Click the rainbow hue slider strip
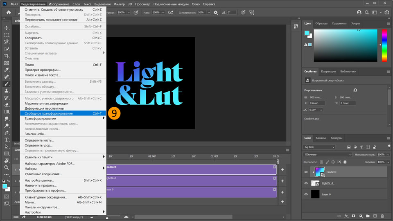The height and width of the screenshot is (221, 393). [384, 45]
